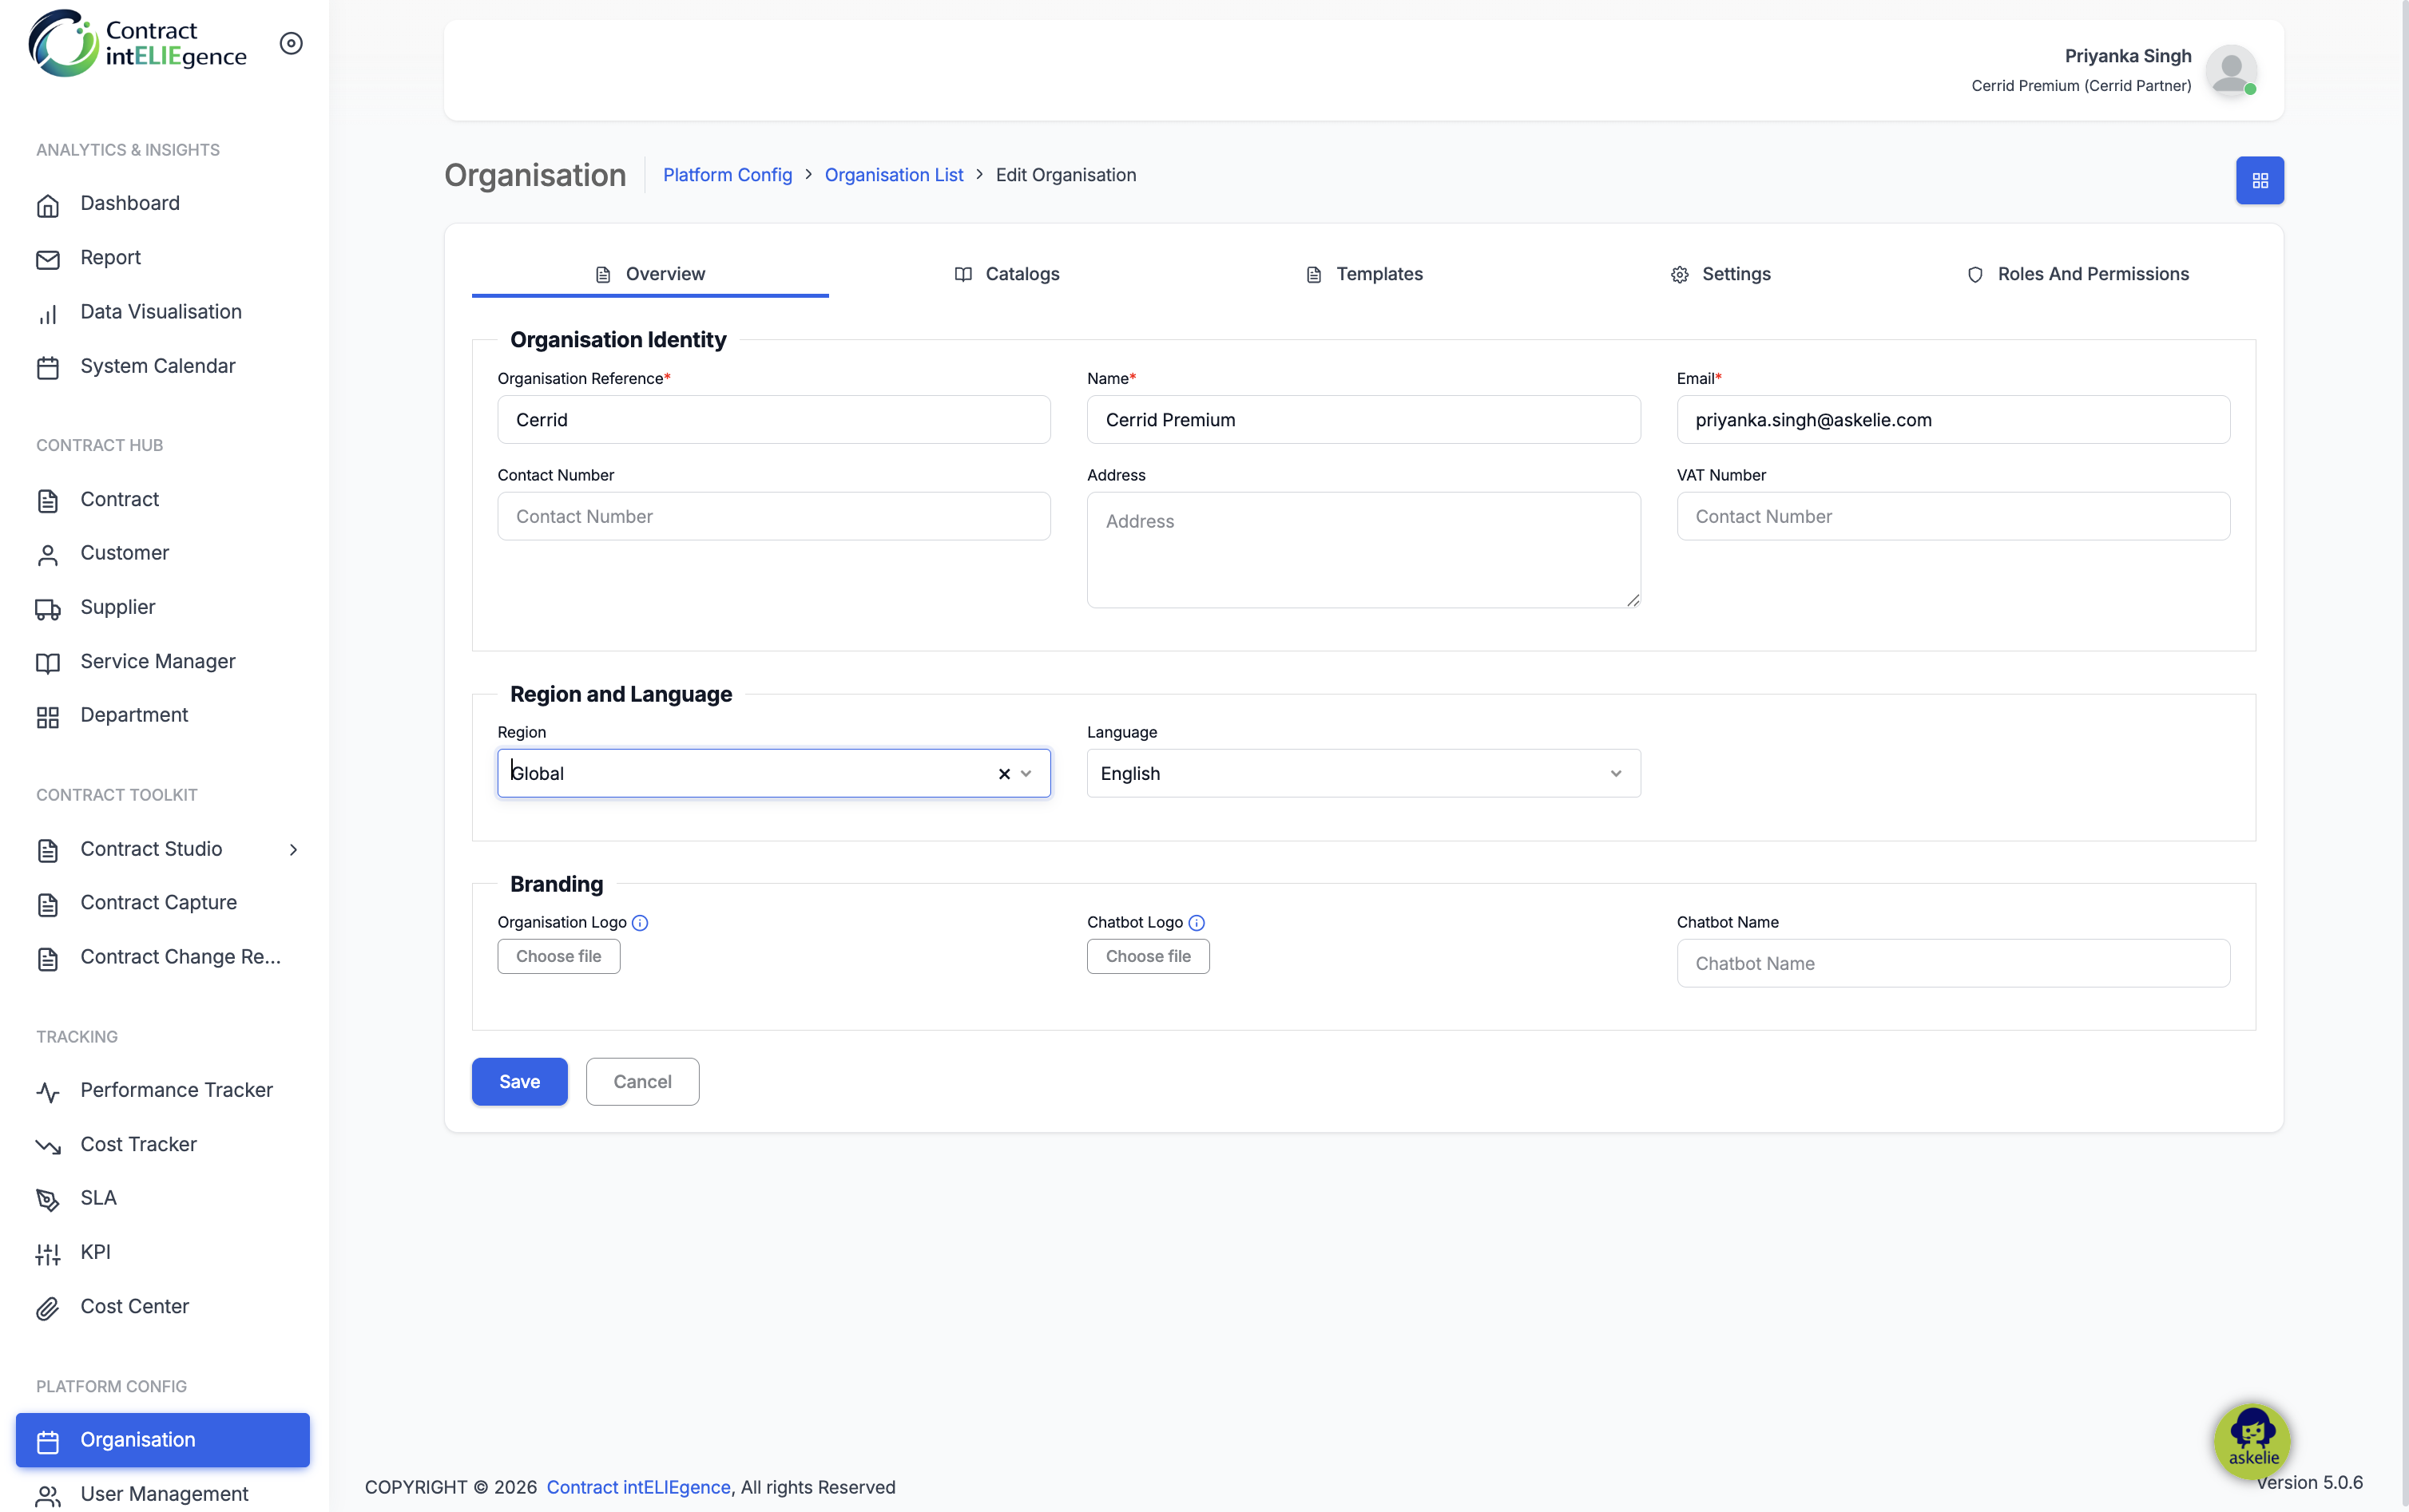
Task: Open Dashboard from sidebar
Action: [x=130, y=203]
